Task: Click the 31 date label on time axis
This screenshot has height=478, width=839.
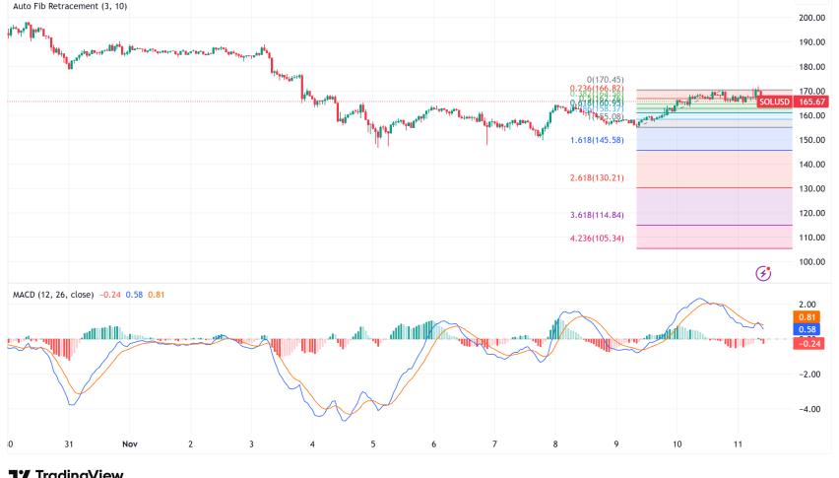Action: [x=69, y=444]
